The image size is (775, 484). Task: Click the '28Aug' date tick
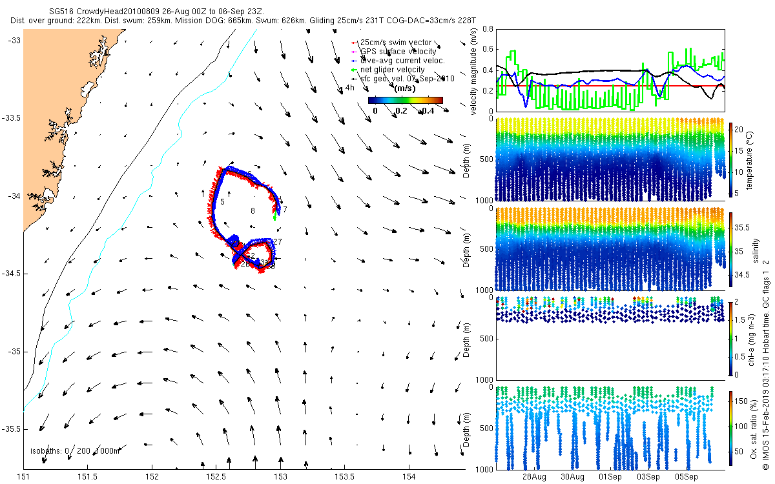[x=535, y=477]
